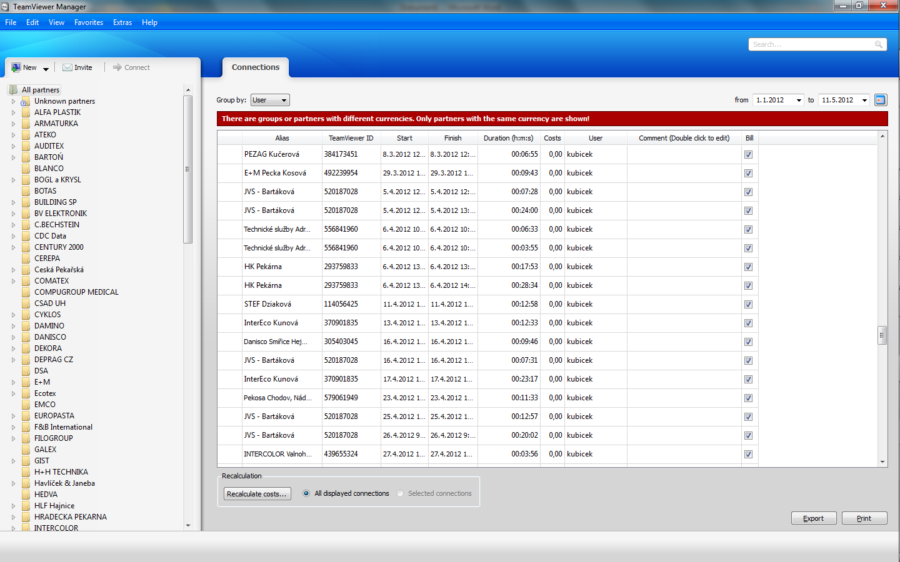
Task: Uncheck Bill for PEZAG Kučerová row
Action: click(x=748, y=155)
